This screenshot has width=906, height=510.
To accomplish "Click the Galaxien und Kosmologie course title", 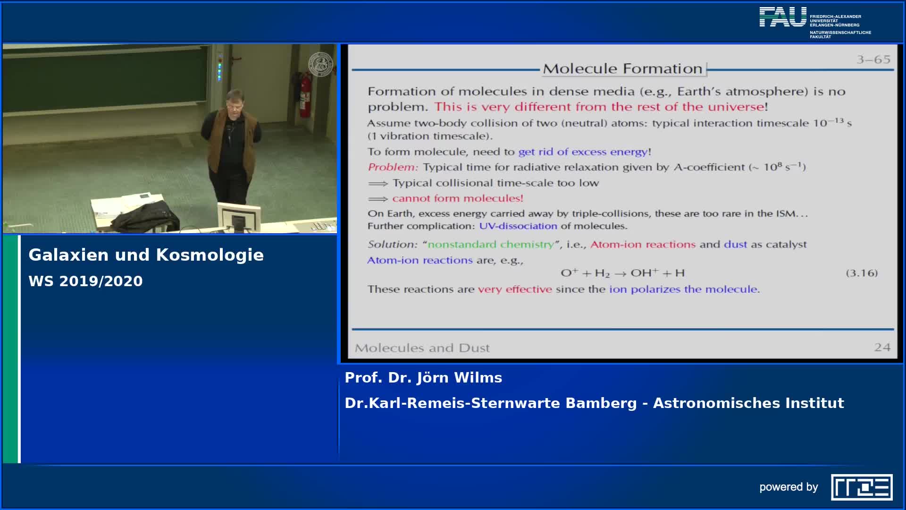I will [146, 255].
